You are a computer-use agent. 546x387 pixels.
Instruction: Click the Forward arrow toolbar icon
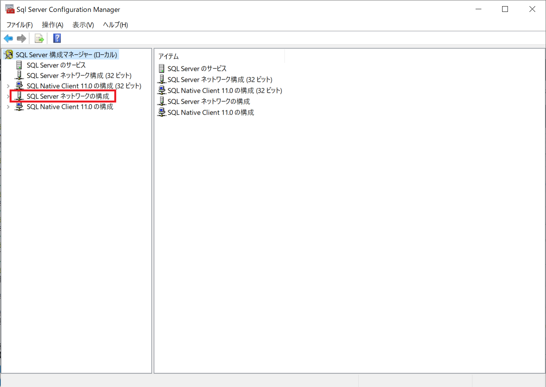click(22, 38)
